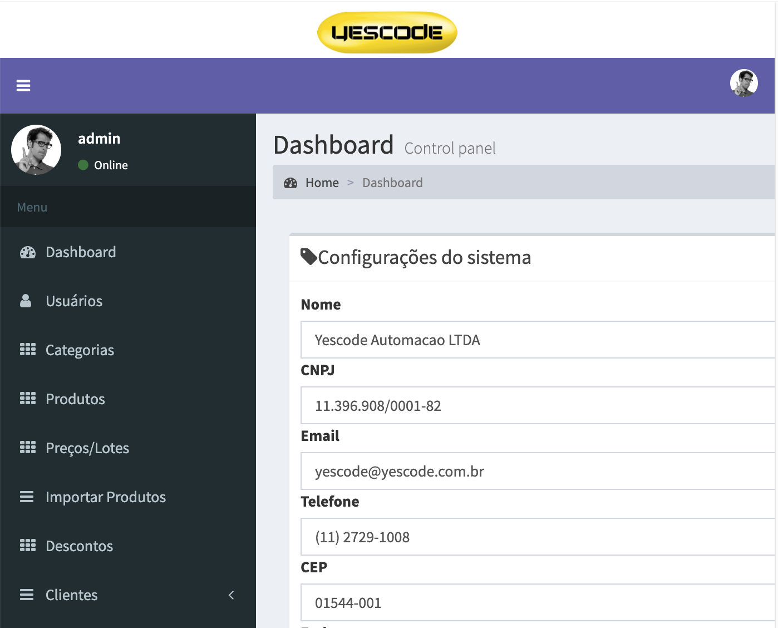The height and width of the screenshot is (628, 778).
Task: Focus the CNPJ input field
Action: click(x=537, y=405)
